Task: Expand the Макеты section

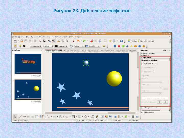Action: click(x=145, y=55)
